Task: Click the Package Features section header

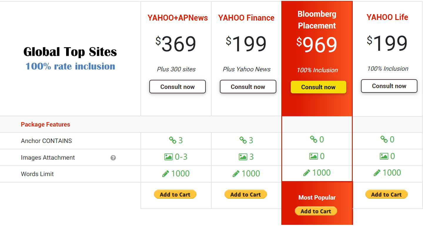Action: [46, 124]
